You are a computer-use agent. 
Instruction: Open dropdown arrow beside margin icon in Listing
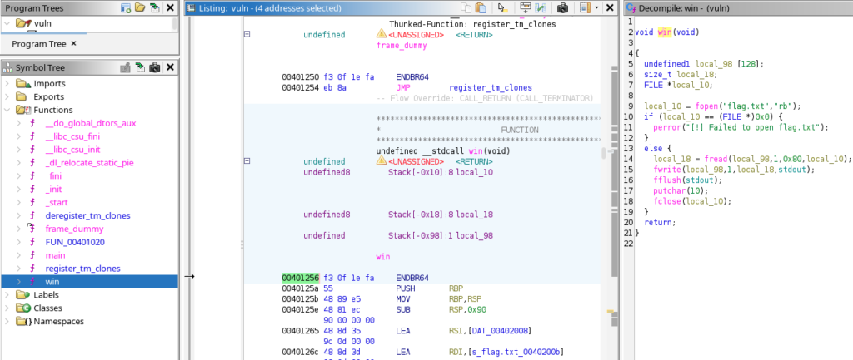596,8
